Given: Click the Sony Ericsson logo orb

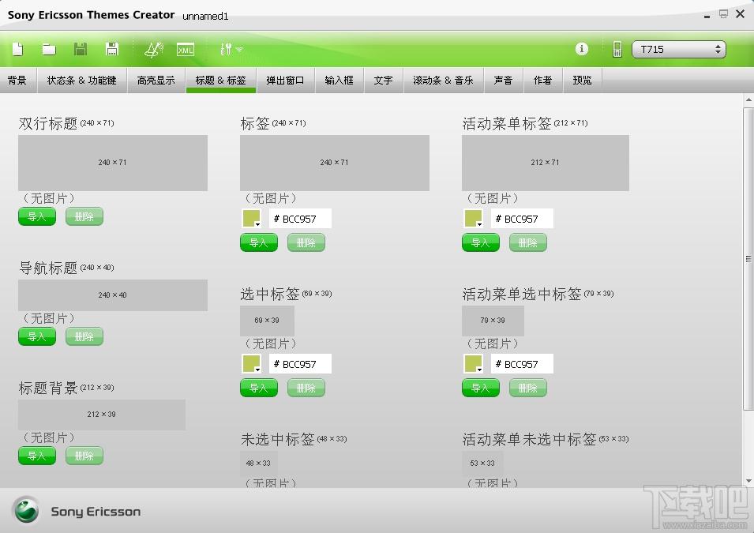Looking at the screenshot, I should click(26, 510).
